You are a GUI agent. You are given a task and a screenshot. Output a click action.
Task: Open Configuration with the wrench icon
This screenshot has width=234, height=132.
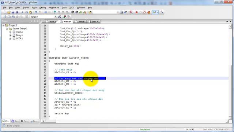coord(162,12)
